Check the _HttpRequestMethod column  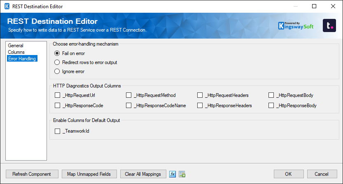coord(128,95)
